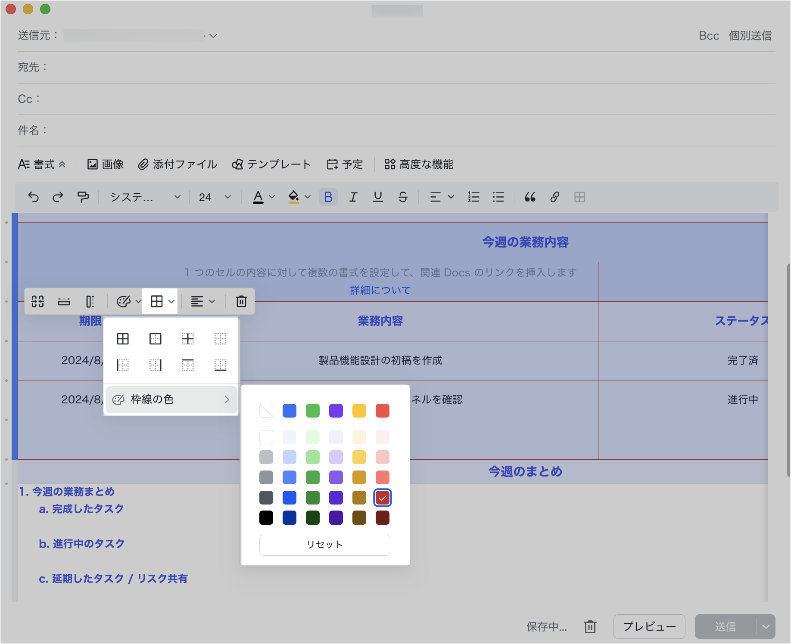Choose the yellow swatch in top row
Screen dimensions: 791x644
(359, 411)
